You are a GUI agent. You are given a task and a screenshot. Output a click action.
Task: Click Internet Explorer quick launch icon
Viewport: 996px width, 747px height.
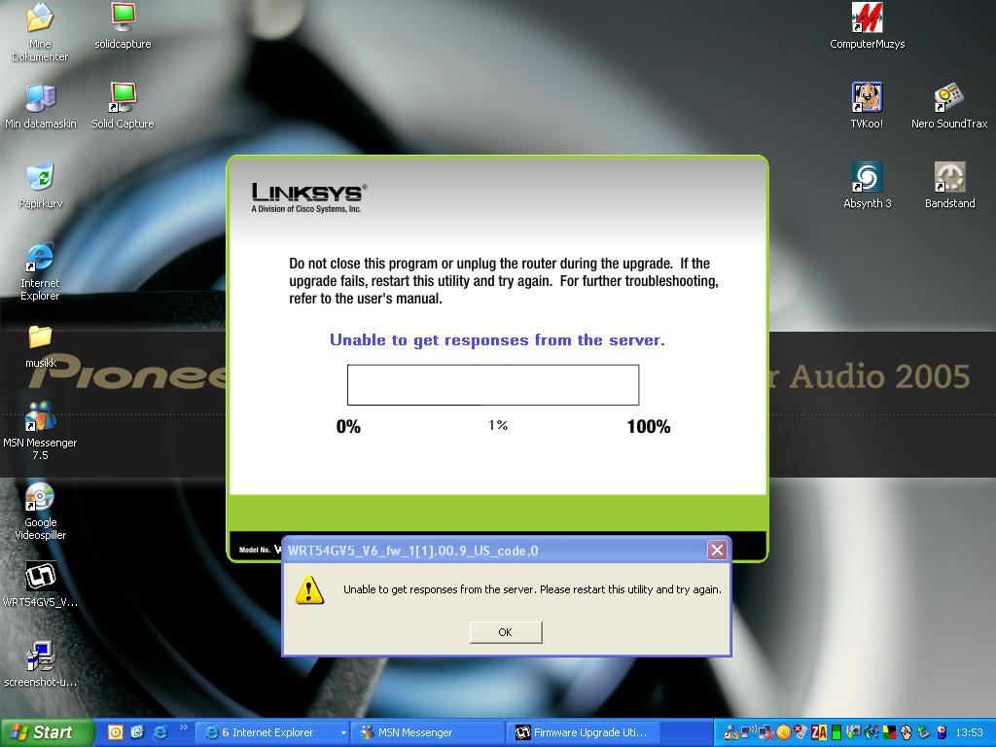click(160, 732)
